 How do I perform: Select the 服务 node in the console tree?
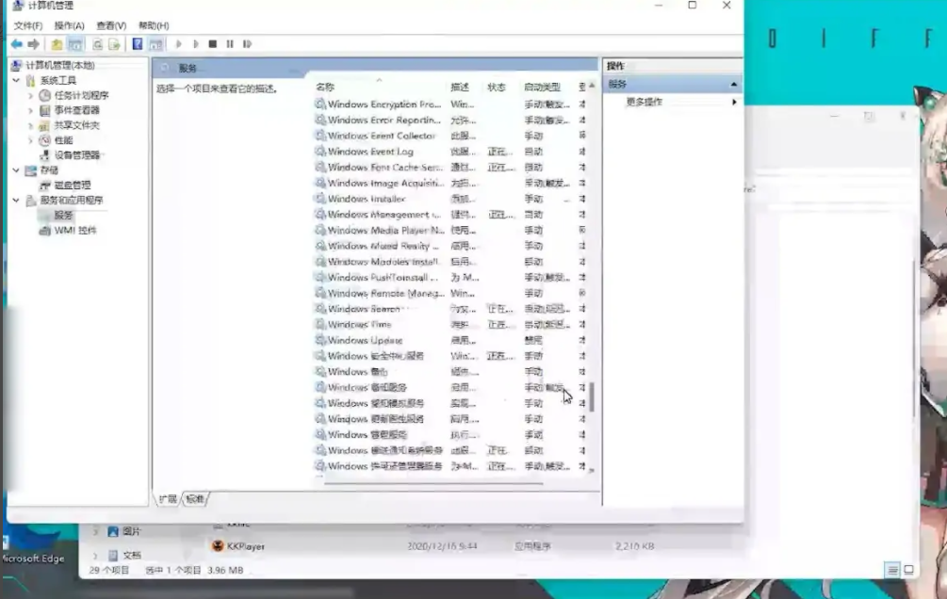click(63, 215)
